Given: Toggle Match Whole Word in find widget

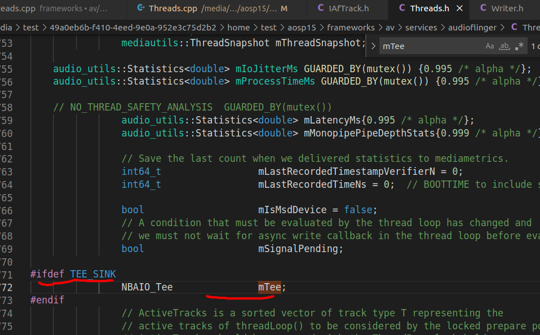Looking at the screenshot, I should [504, 46].
